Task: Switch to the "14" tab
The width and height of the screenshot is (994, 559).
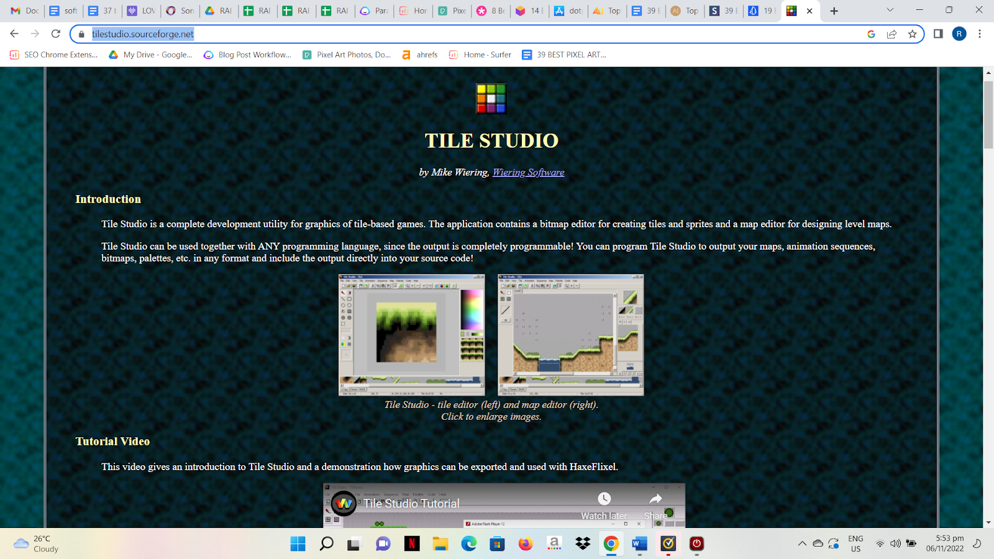Action: [x=529, y=11]
